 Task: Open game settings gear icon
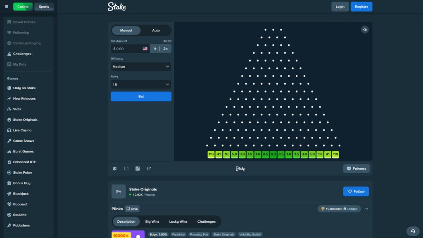[x=115, y=169]
